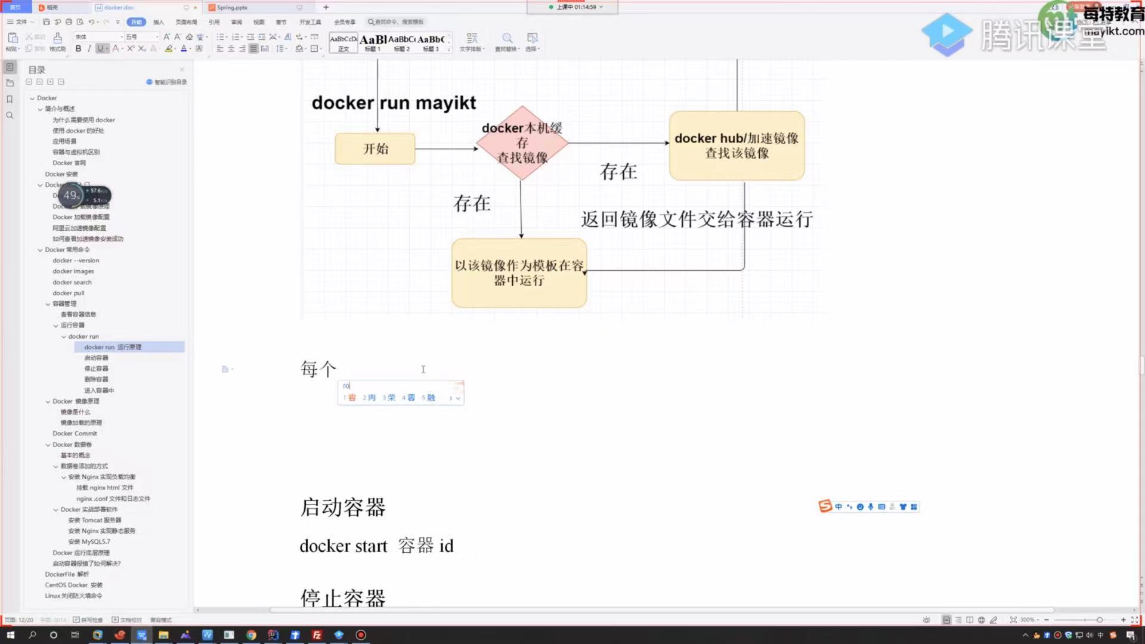Click the zoom slider in status bar

pos(1099,620)
